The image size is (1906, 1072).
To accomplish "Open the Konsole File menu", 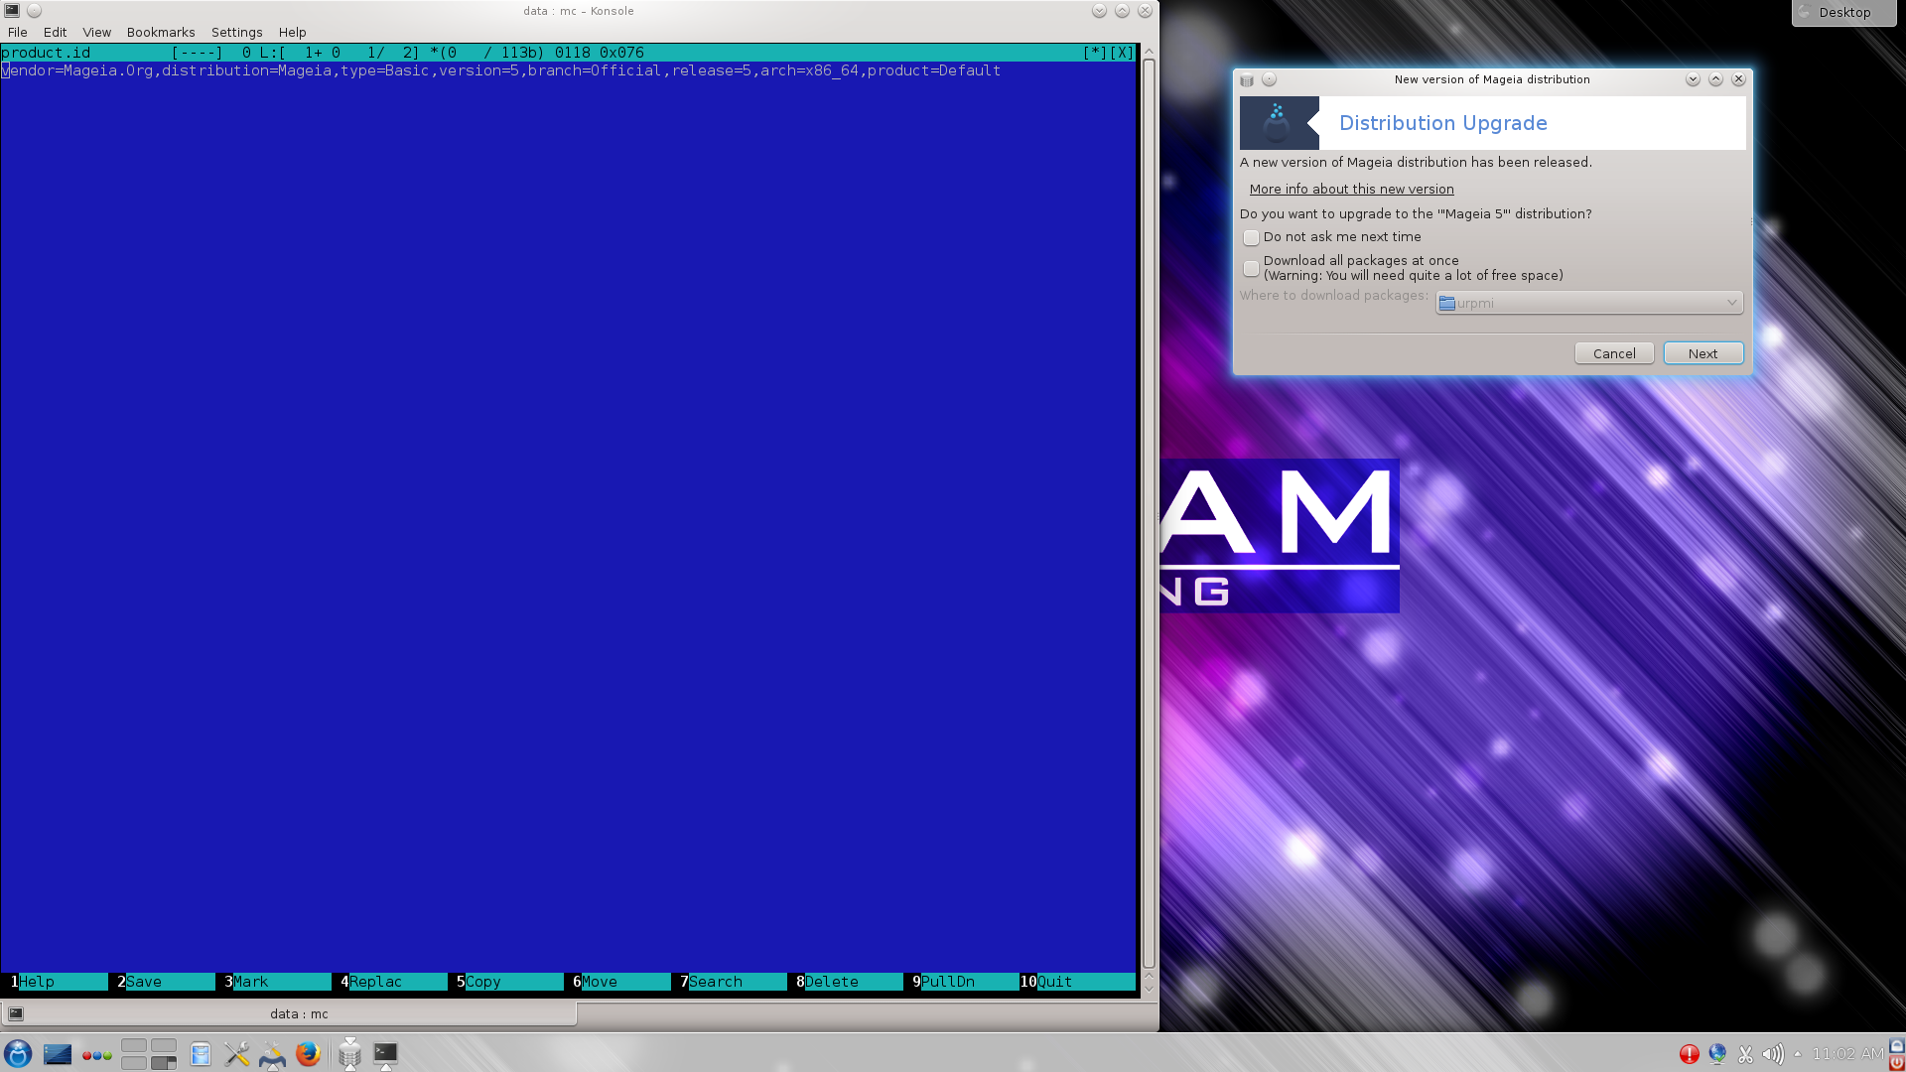I will pyautogui.click(x=18, y=32).
